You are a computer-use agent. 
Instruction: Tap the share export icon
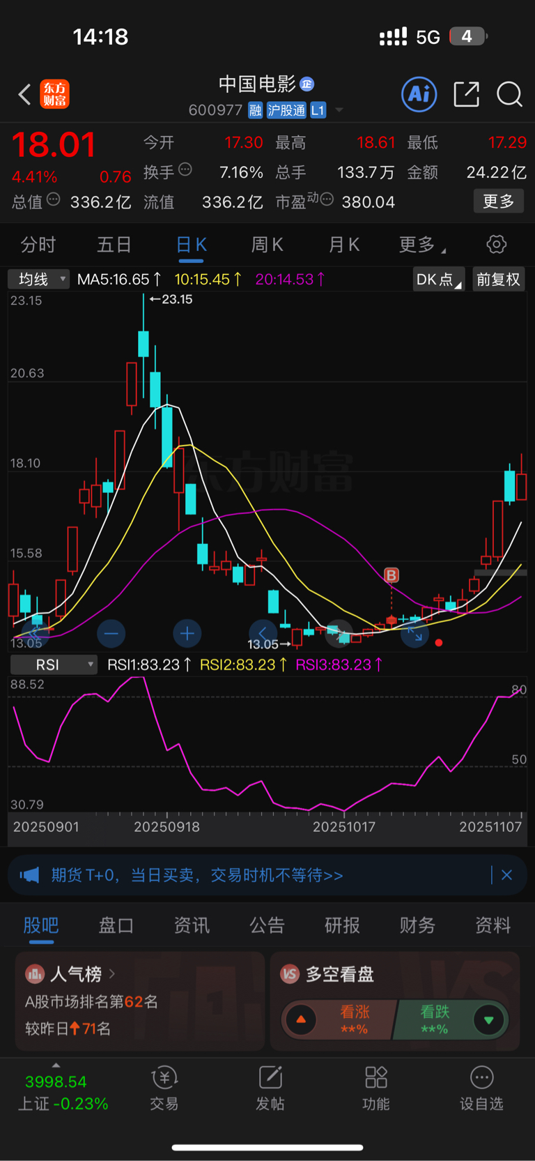coord(466,94)
